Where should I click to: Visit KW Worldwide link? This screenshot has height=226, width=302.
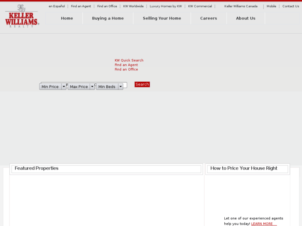click(133, 6)
